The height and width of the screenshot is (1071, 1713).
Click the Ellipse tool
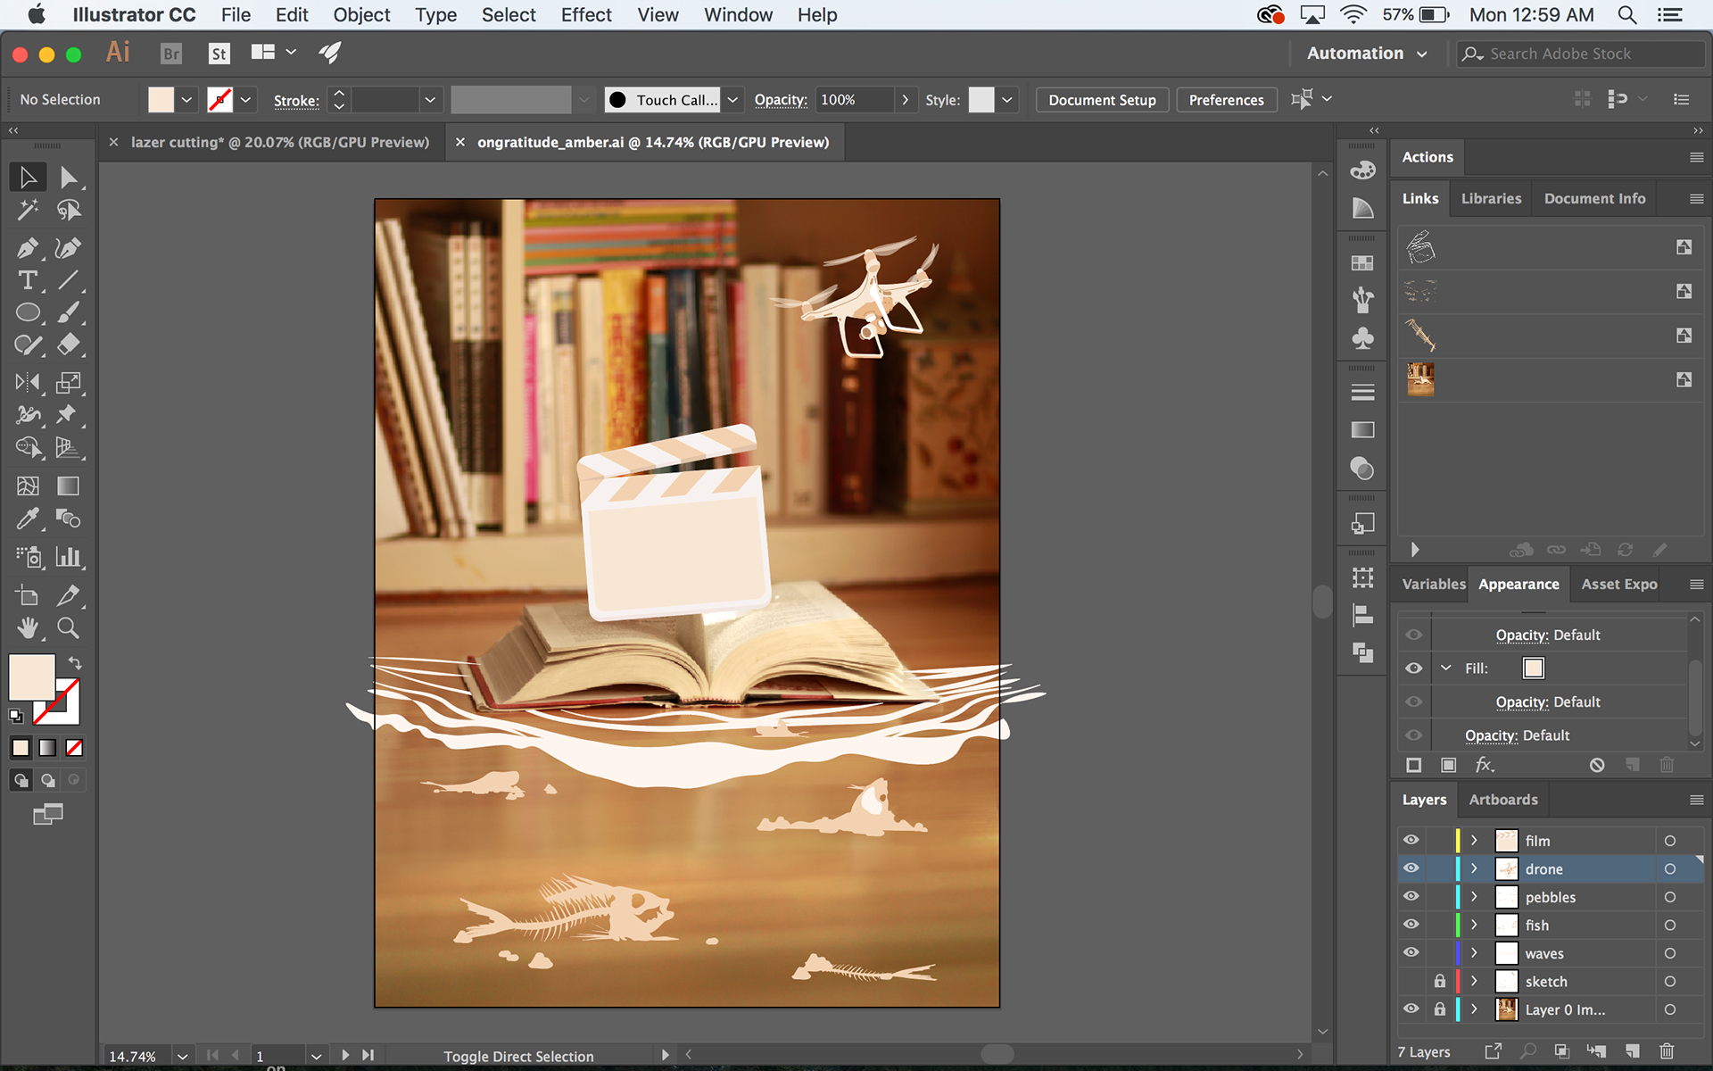(x=27, y=312)
